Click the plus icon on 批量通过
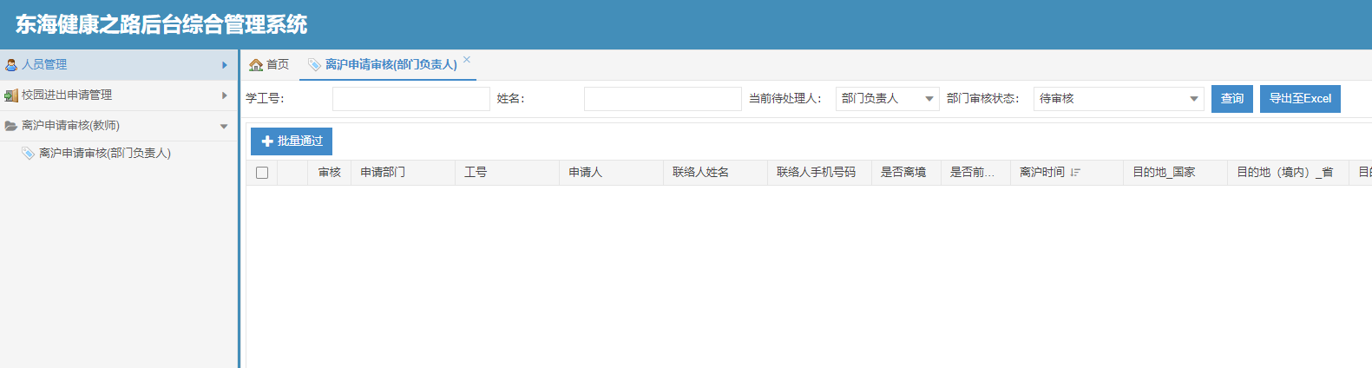This screenshot has height=368, width=1372. (x=266, y=141)
